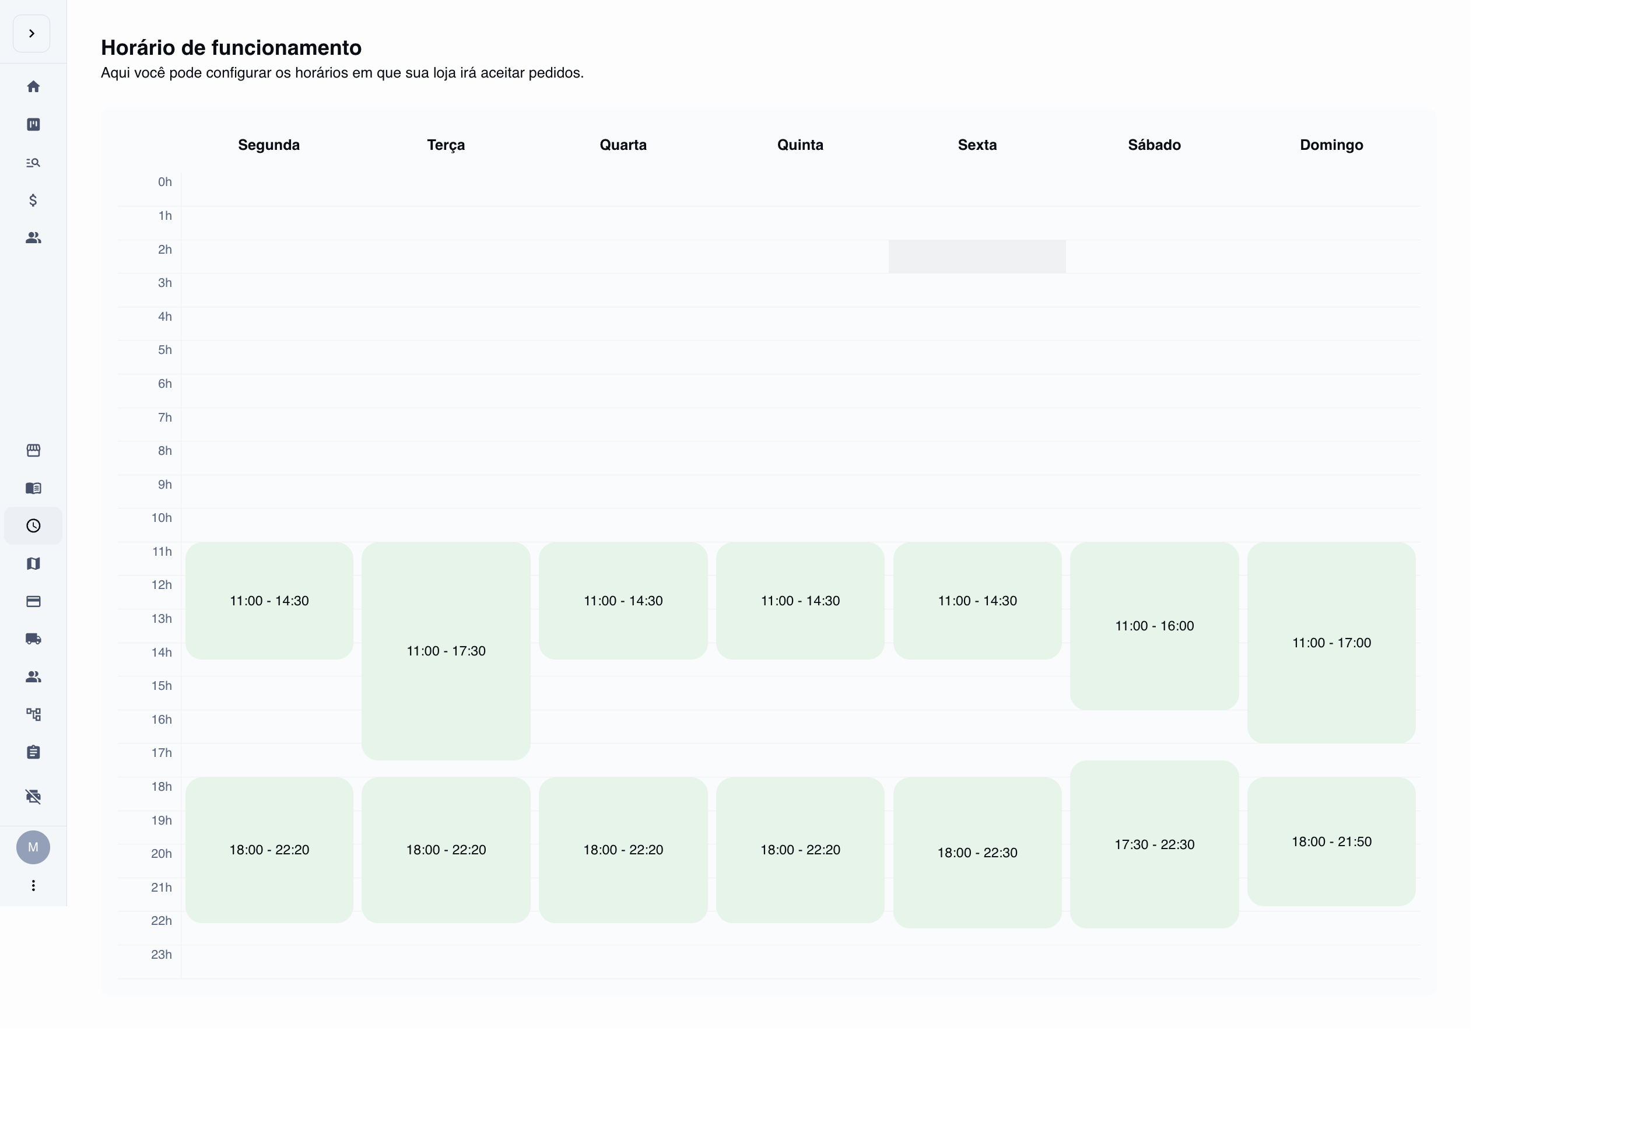Open the hierarchy tree icon
The image size is (1634, 1143).
[x=33, y=714]
